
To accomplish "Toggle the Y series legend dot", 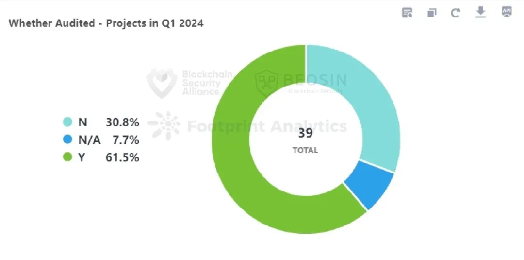I will coord(67,157).
